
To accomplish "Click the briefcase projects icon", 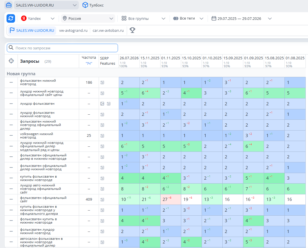I will click(9, 5).
